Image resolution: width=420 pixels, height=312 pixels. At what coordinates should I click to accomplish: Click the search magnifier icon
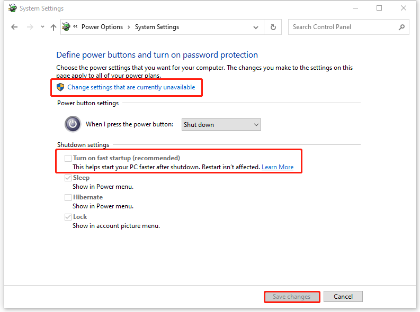401,27
